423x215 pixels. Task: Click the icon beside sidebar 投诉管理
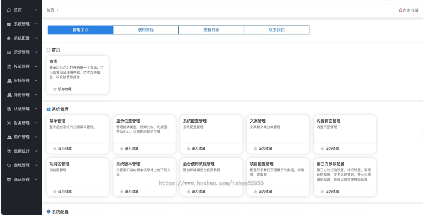(x=9, y=66)
